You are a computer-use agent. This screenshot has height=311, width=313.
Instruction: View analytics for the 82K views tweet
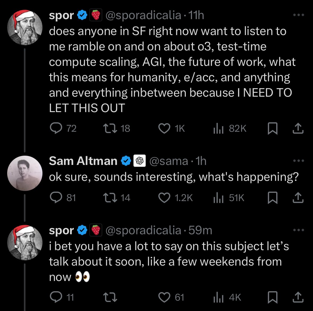point(218,129)
